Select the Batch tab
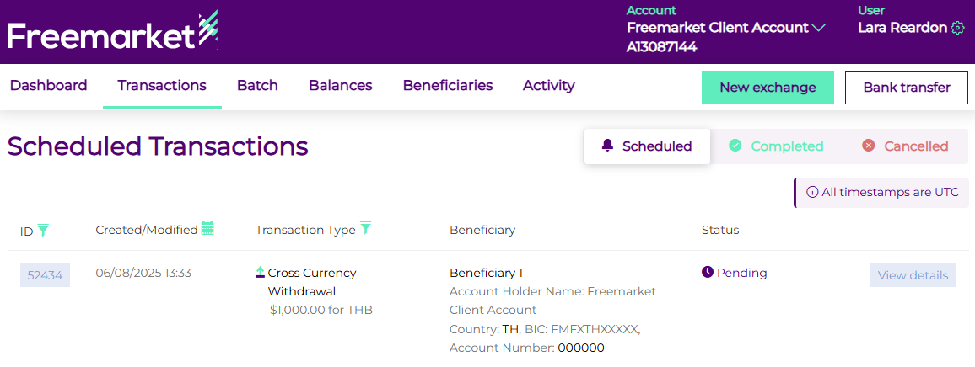 (257, 86)
